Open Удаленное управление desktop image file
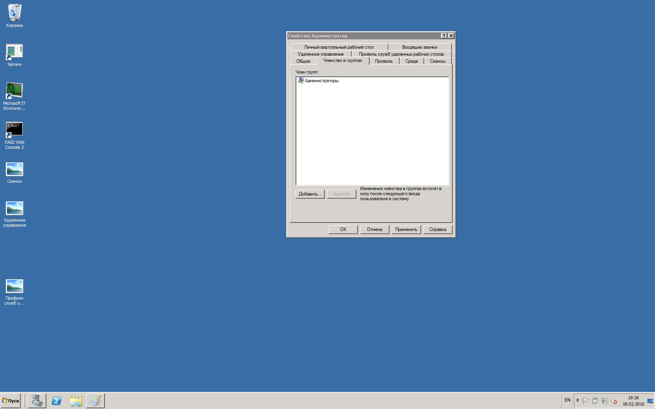Screen dimensions: 655x409 pos(14,214)
